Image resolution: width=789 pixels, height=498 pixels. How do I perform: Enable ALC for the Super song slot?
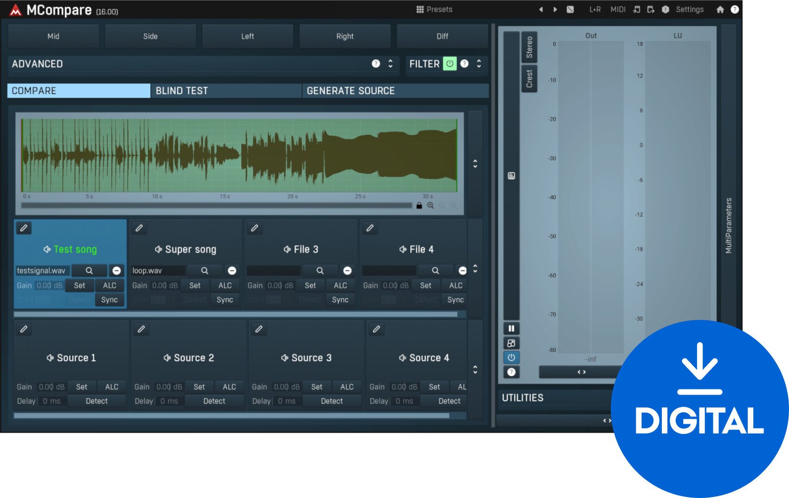tap(225, 286)
